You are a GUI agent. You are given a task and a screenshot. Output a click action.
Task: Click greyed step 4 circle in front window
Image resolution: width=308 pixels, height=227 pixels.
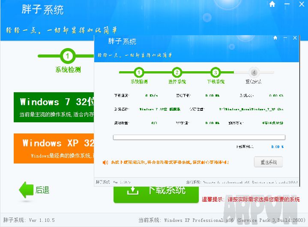pyautogui.click(x=254, y=73)
